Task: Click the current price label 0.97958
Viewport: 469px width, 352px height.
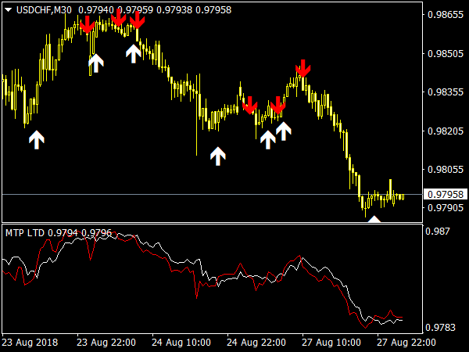Action: click(446, 195)
